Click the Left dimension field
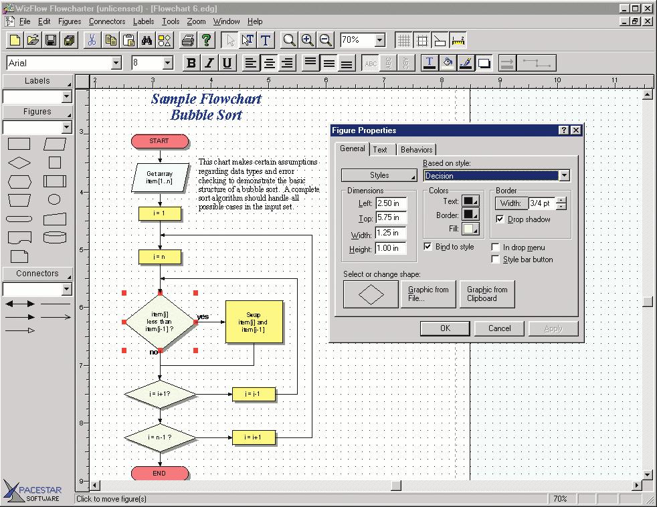Image resolution: width=657 pixels, height=507 pixels. click(x=391, y=203)
